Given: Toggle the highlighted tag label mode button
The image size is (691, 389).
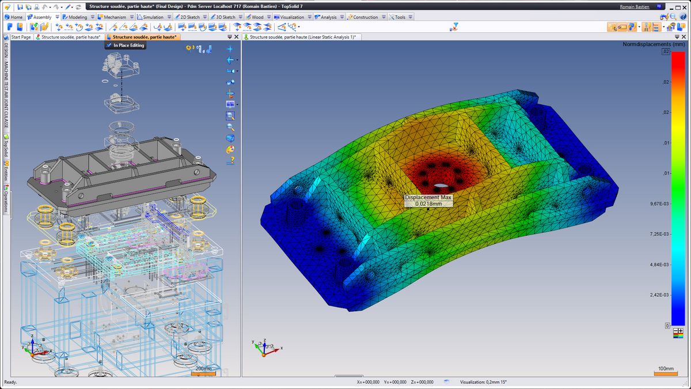Looking at the screenshot, I should click(622, 27).
